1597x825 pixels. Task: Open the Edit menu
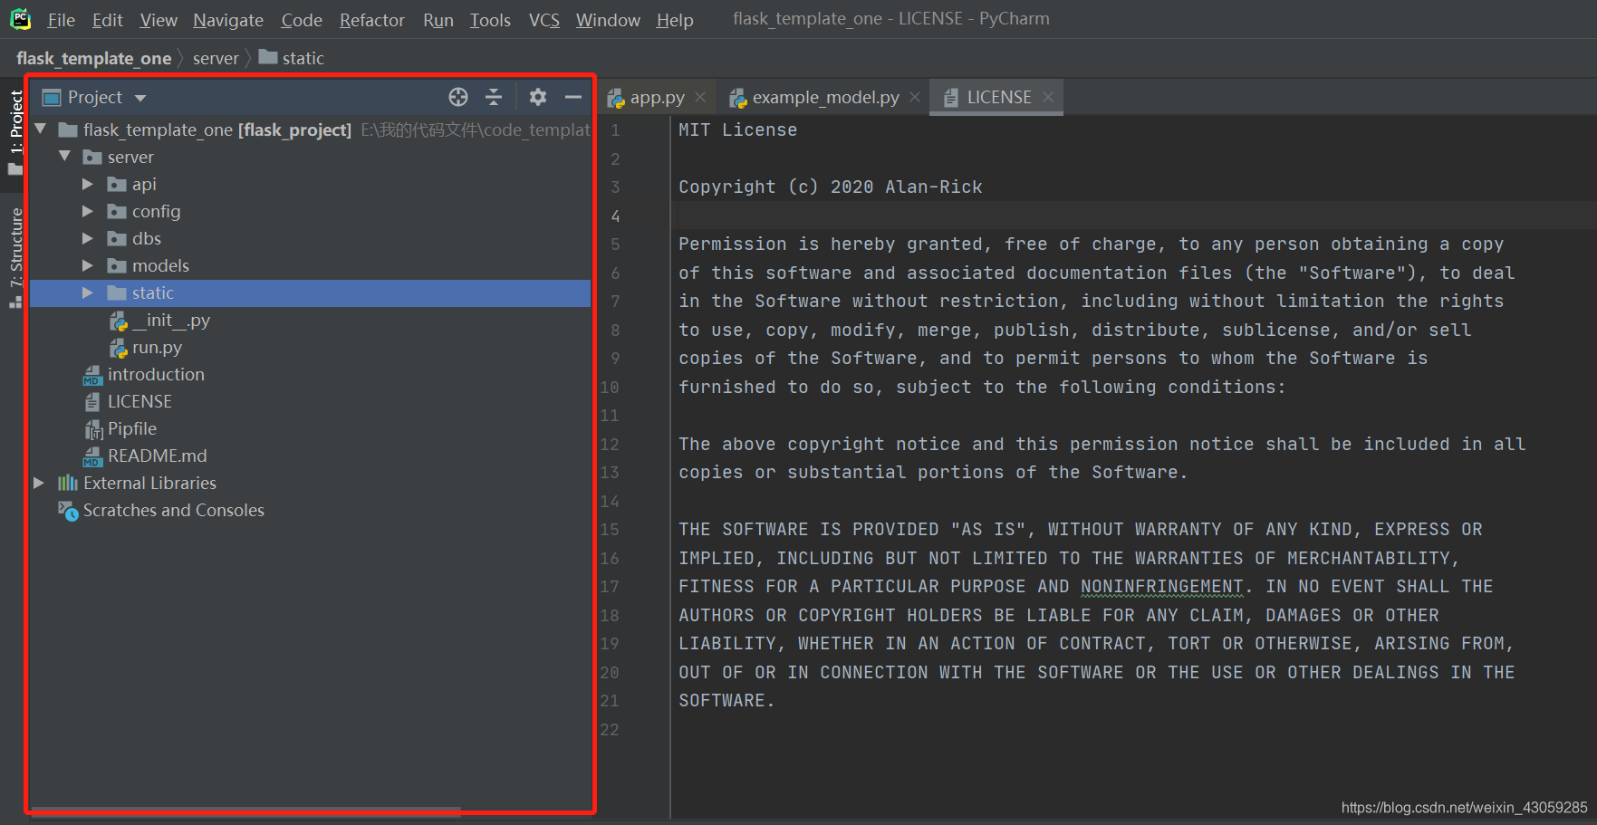[x=108, y=20]
